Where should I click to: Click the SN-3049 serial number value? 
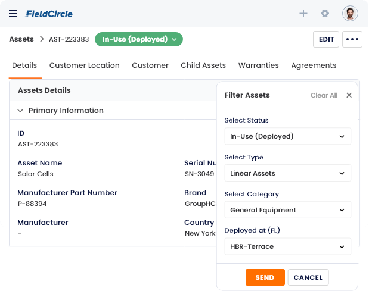coord(199,174)
